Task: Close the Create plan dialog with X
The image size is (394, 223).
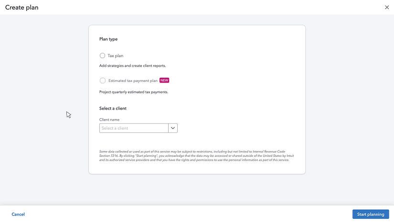Action: click(x=387, y=7)
